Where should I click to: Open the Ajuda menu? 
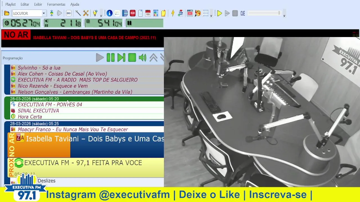point(75,4)
